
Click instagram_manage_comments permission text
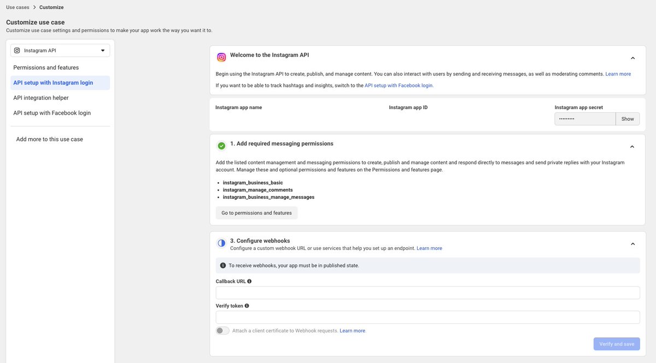[x=258, y=190]
